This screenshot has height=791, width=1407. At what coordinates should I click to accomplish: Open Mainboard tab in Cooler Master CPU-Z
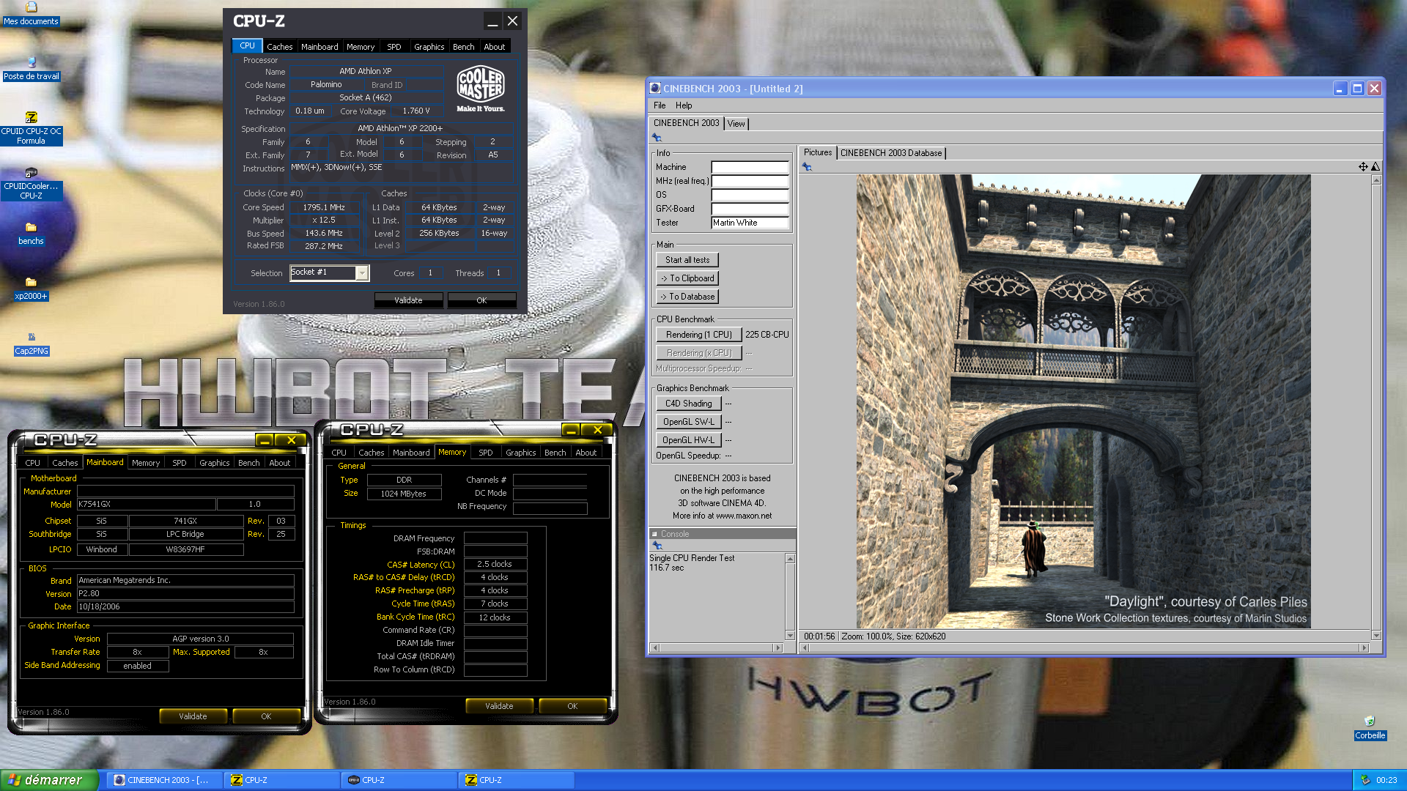pyautogui.click(x=320, y=46)
